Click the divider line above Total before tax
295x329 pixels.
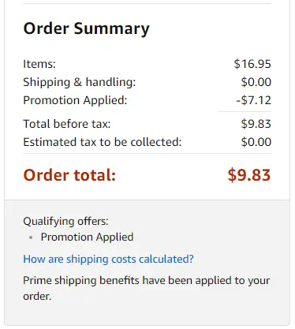point(245,112)
